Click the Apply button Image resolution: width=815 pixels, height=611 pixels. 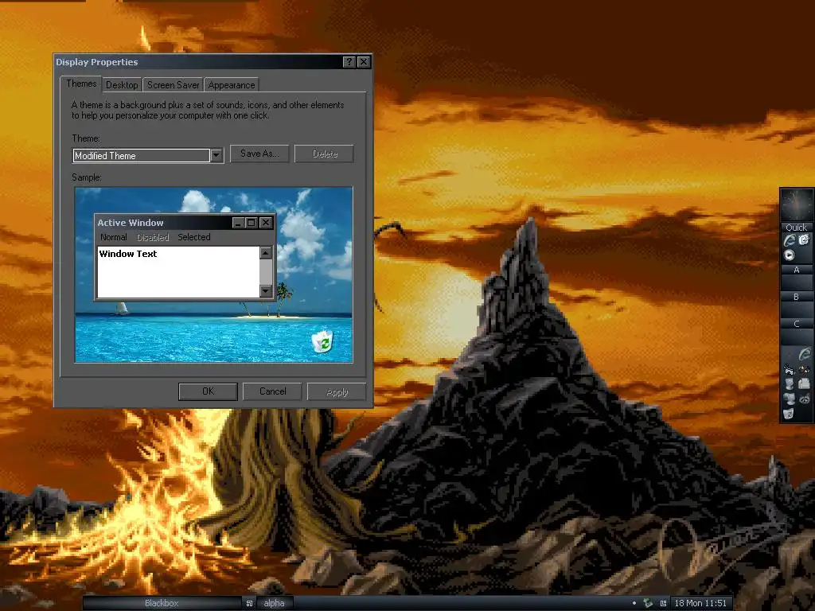[337, 391]
